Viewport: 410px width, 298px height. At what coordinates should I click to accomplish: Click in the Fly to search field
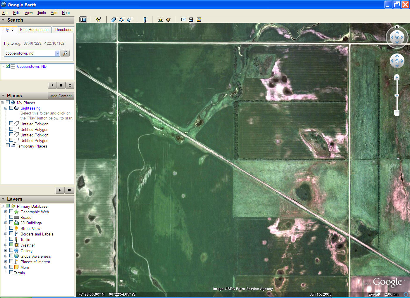[30, 53]
